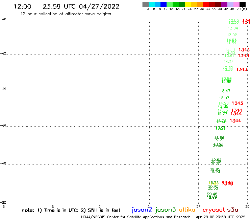The width and height of the screenshot is (250, 220).
Task: Click the '-42' latitude axis label
Action: (x=3, y=53)
